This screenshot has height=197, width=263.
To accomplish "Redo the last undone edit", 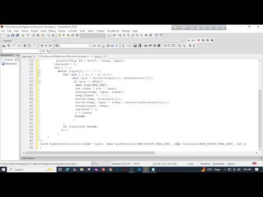I will coord(28,35).
